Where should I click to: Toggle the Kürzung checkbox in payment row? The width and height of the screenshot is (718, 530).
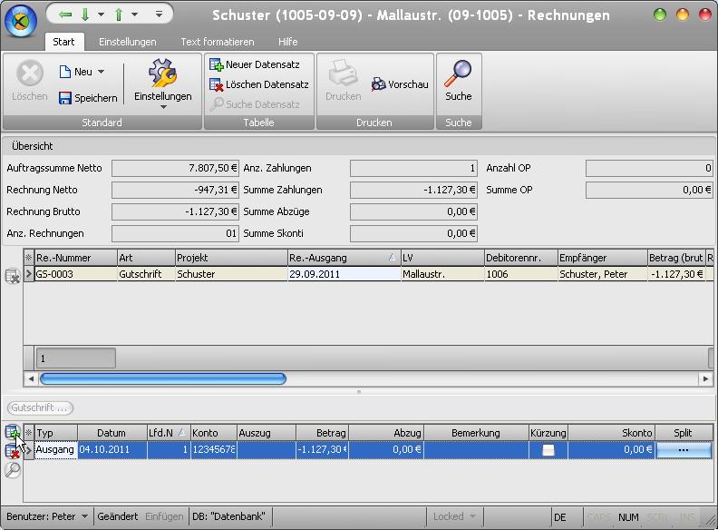point(548,450)
